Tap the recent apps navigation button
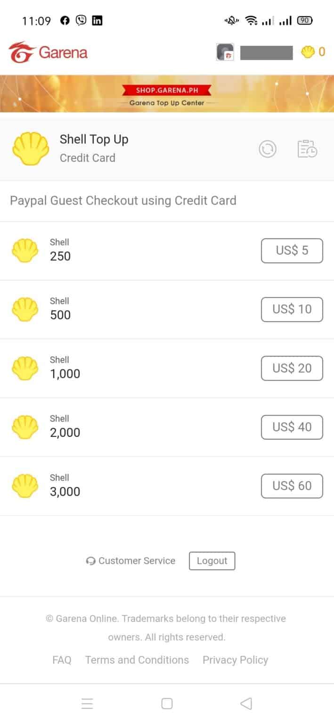 click(87, 704)
